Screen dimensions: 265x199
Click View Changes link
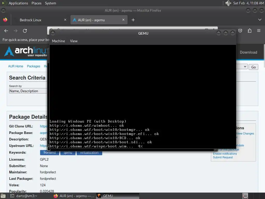tap(245, 133)
